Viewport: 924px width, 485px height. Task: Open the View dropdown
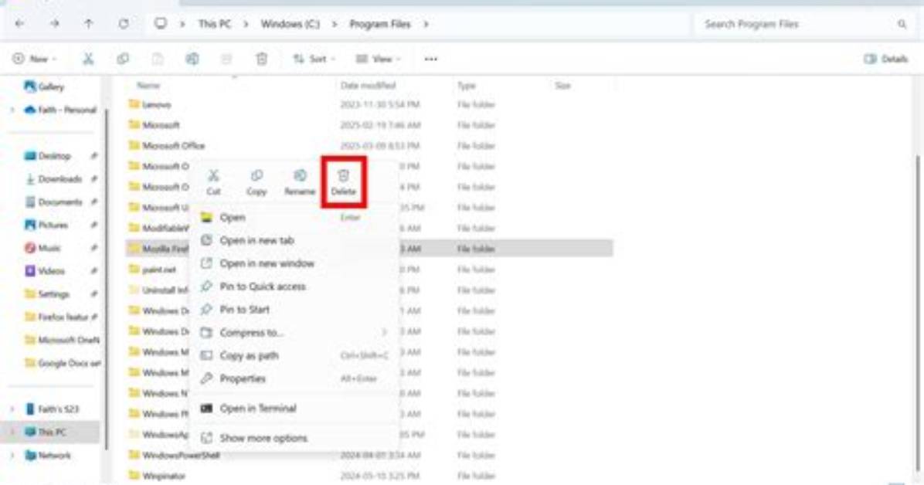[378, 59]
